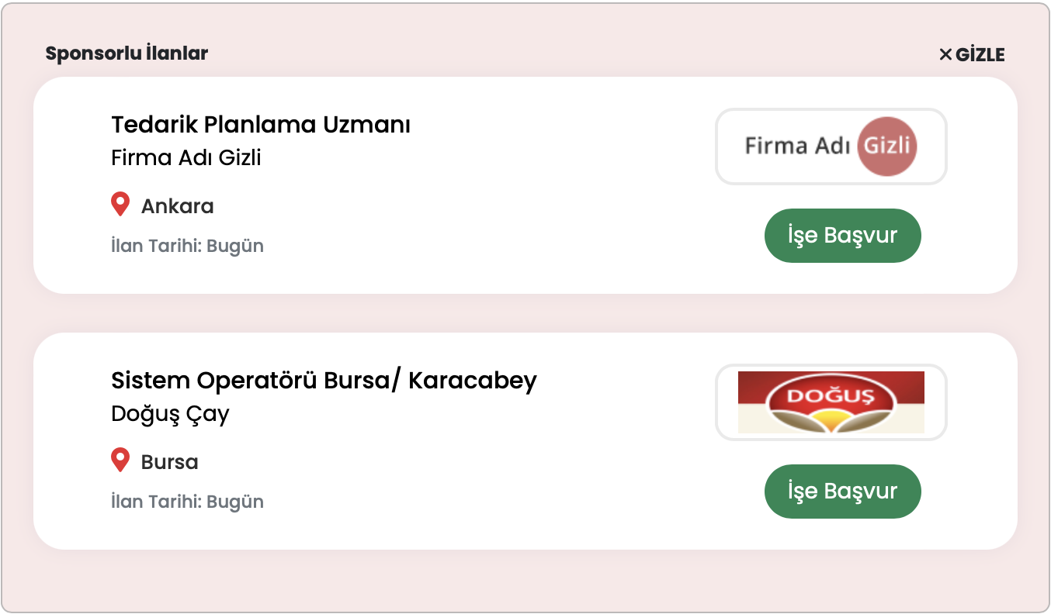The width and height of the screenshot is (1051, 614).
Task: Select the Firma Adı Gizli company name text
Action: (186, 158)
